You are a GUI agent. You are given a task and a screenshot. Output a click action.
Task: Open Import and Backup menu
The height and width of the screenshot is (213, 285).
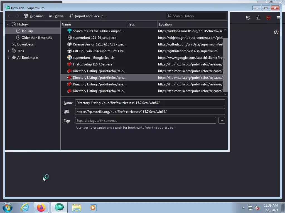pyautogui.click(x=87, y=16)
